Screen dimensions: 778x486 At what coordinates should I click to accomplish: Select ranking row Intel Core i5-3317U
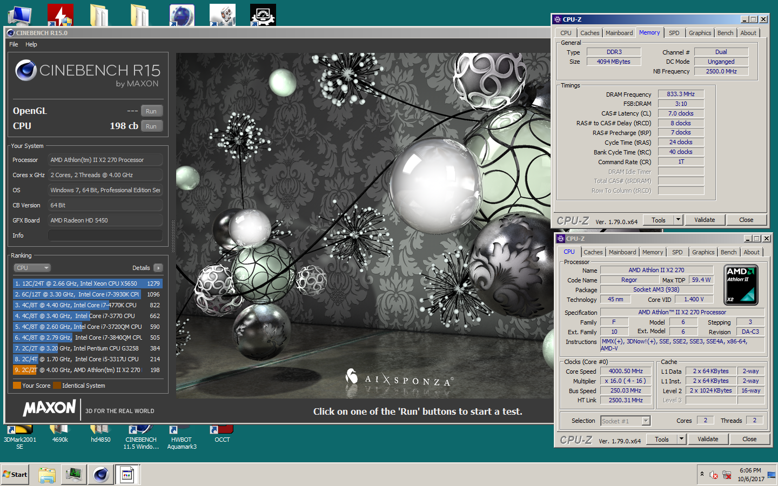[88, 359]
